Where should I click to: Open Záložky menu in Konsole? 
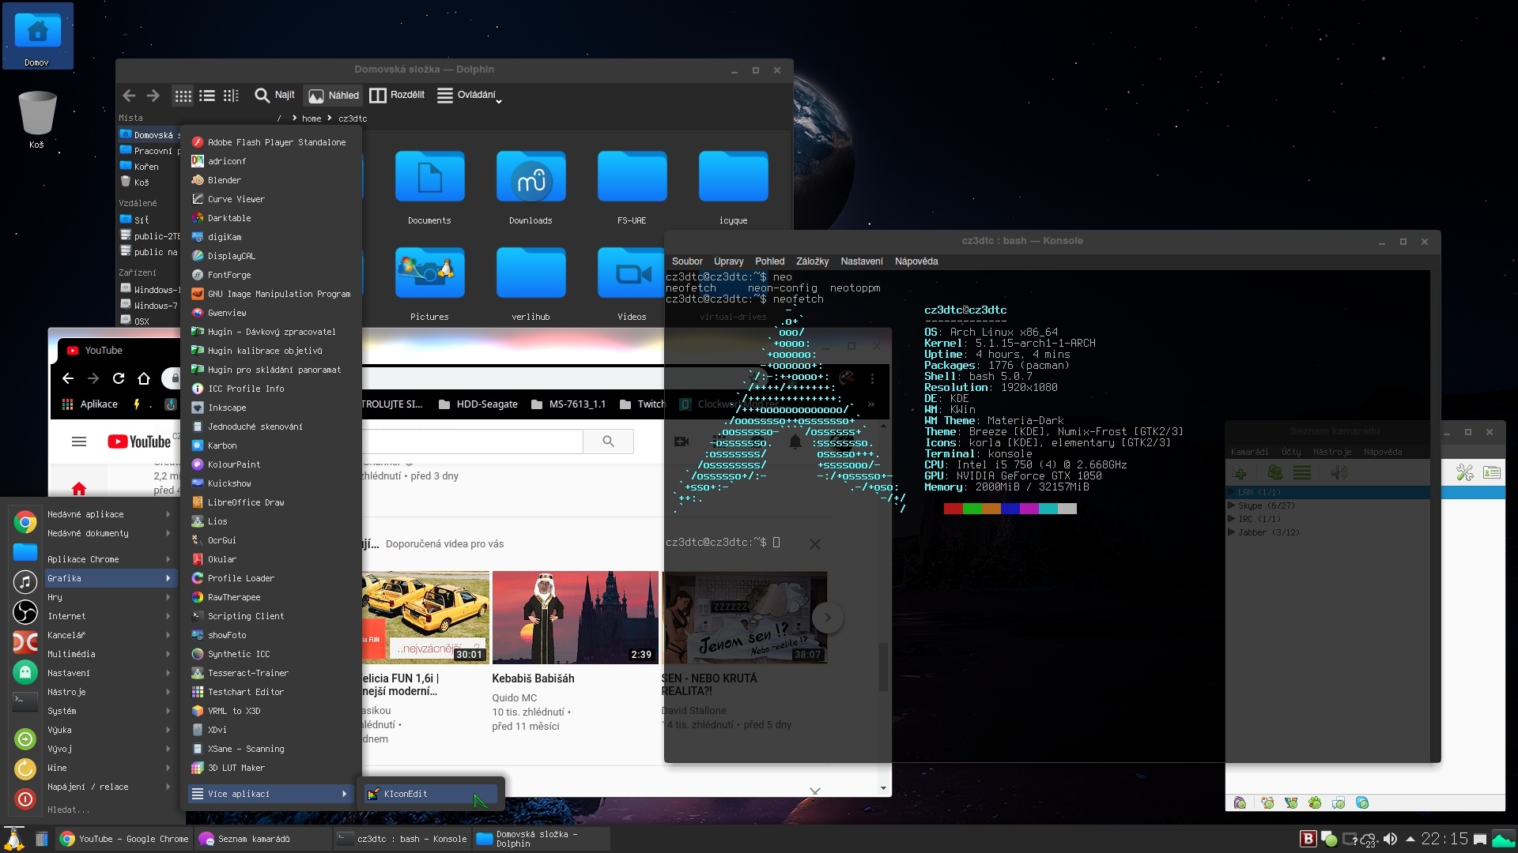[812, 261]
